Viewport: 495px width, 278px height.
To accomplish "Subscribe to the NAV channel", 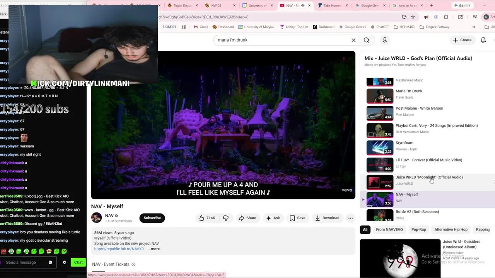I will [x=152, y=218].
